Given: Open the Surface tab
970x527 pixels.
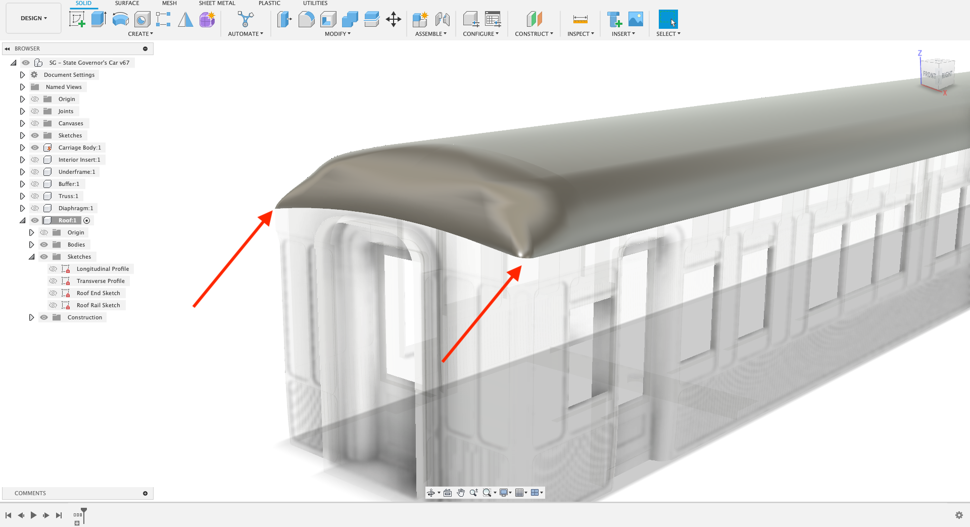Looking at the screenshot, I should click(126, 4).
